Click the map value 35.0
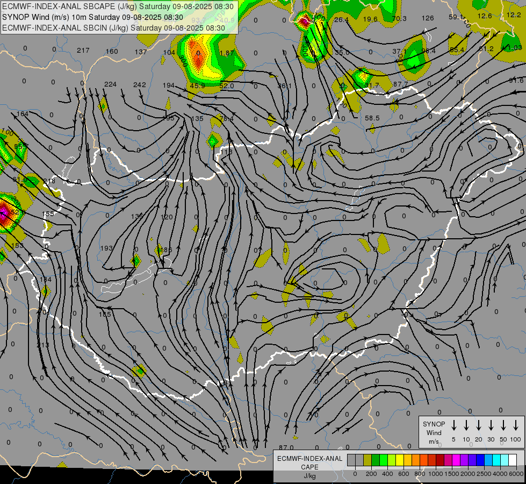The image size is (526, 484). click(x=342, y=53)
